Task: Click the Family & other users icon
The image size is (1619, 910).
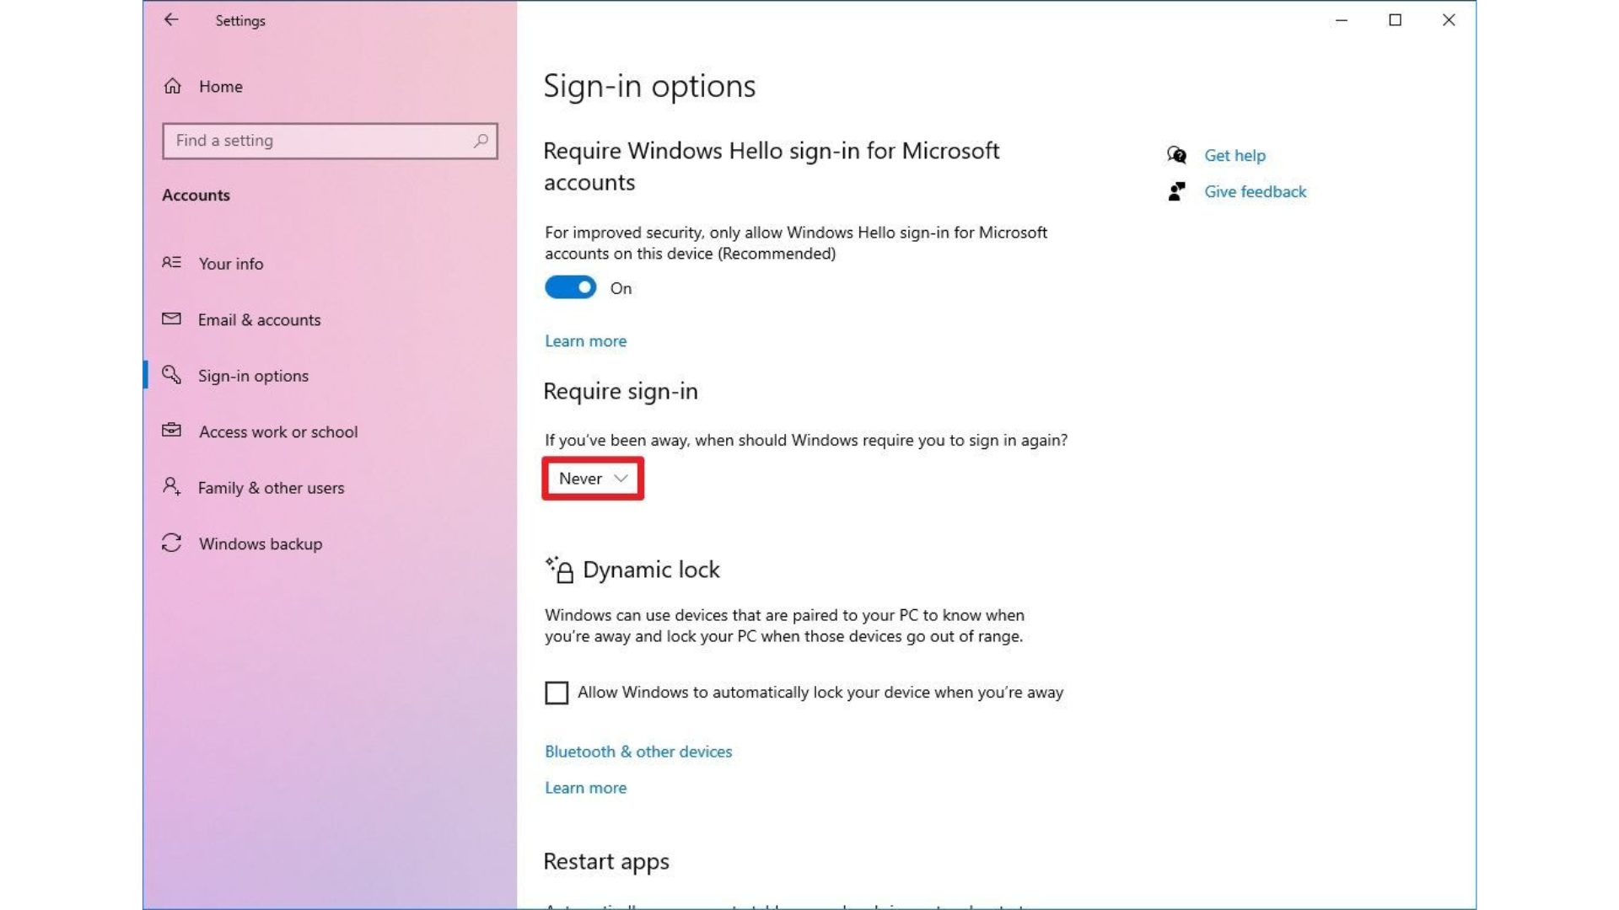Action: [x=171, y=487]
